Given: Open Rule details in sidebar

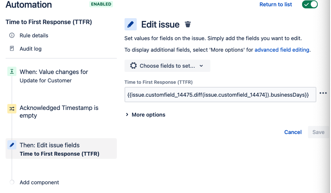Looking at the screenshot, I should [x=34, y=36].
